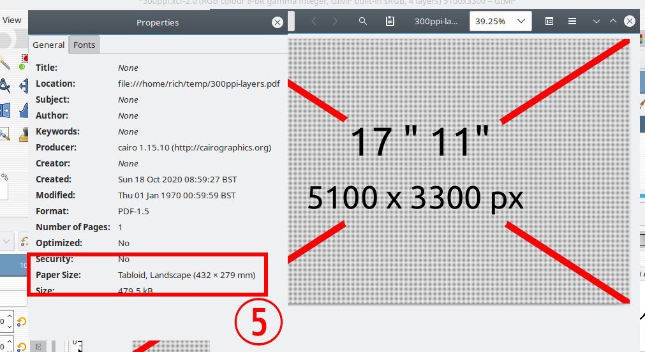645x352 pixels.
Task: Toggle the side pane icon next to zoom
Action: [549, 21]
